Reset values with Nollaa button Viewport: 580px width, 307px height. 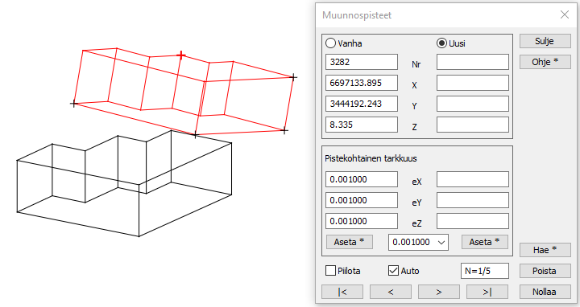point(545,292)
